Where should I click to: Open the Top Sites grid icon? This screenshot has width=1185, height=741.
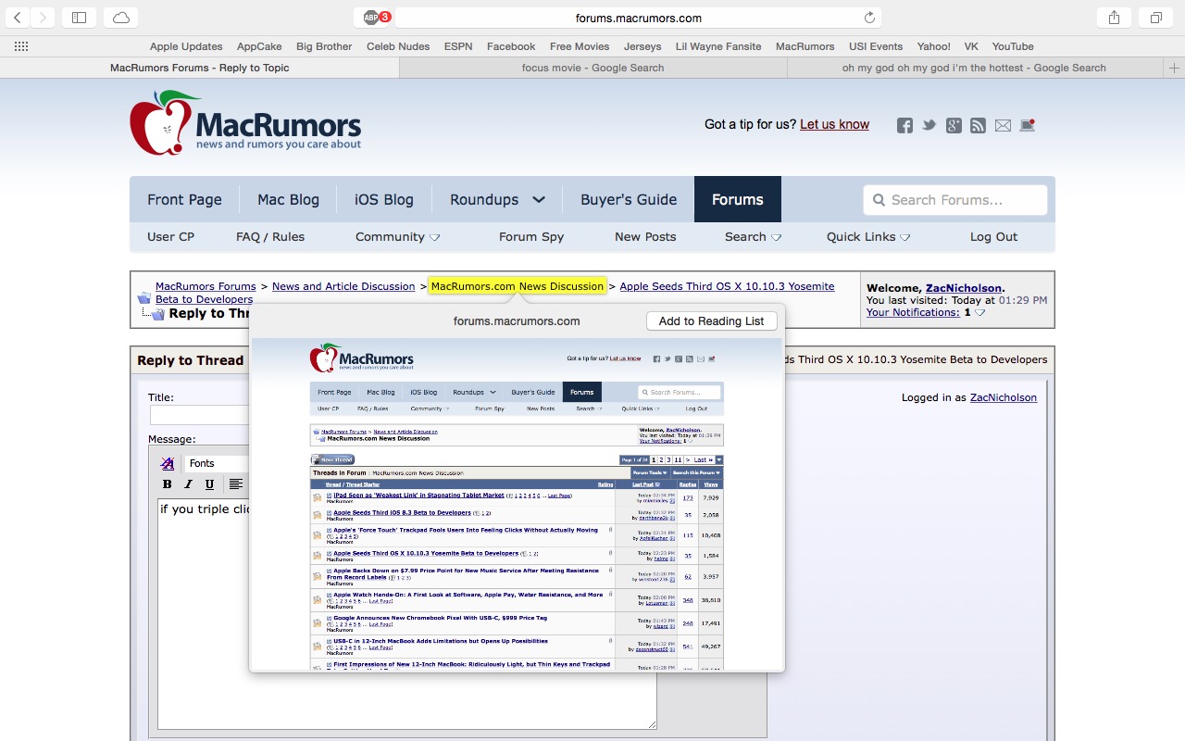point(20,46)
